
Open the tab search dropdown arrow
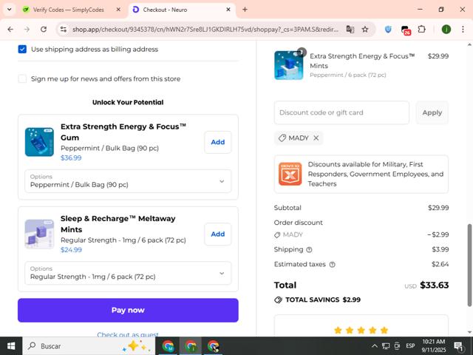coord(10,10)
